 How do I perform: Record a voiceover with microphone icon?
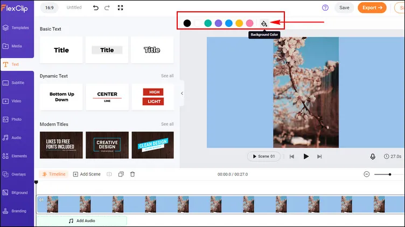(373, 157)
